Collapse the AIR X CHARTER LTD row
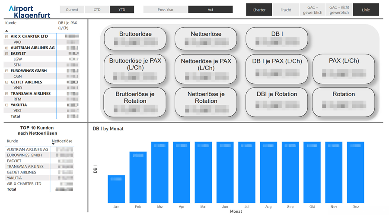 coord(7,37)
